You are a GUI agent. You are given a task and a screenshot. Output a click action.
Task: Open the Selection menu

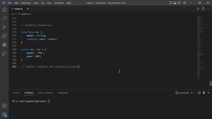click(x=26, y=3)
